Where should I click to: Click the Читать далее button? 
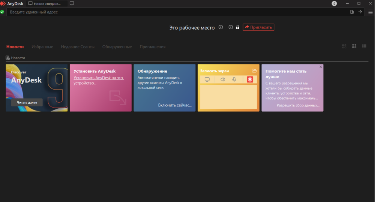(27, 103)
